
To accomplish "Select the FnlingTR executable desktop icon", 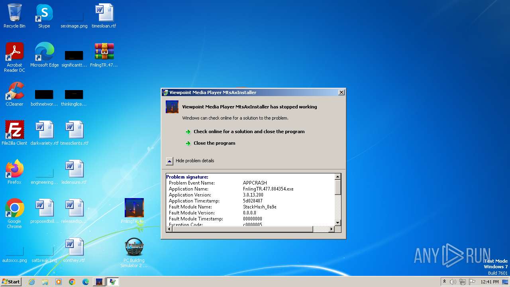I will coord(134,211).
